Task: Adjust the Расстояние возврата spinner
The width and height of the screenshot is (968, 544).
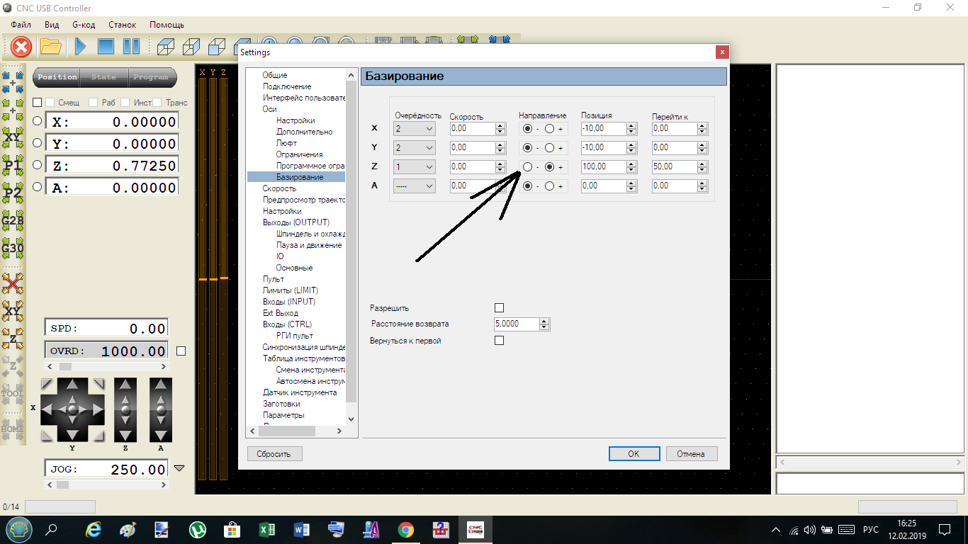Action: coord(544,324)
